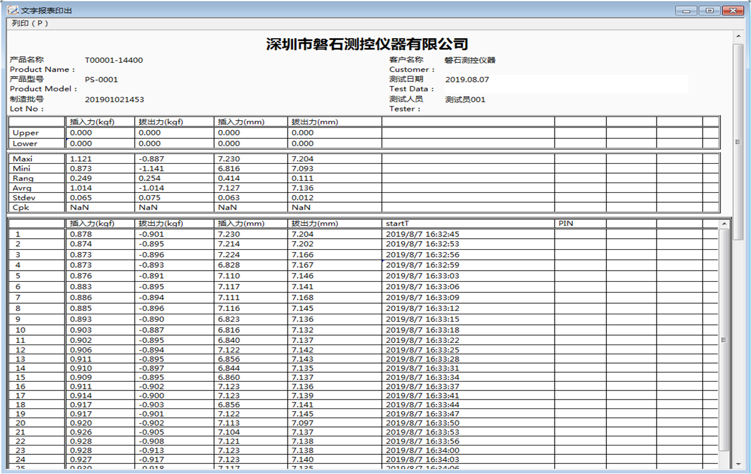Viewport: 751px width, 474px height.
Task: Close the 文字报表印出 window
Action: (x=734, y=11)
